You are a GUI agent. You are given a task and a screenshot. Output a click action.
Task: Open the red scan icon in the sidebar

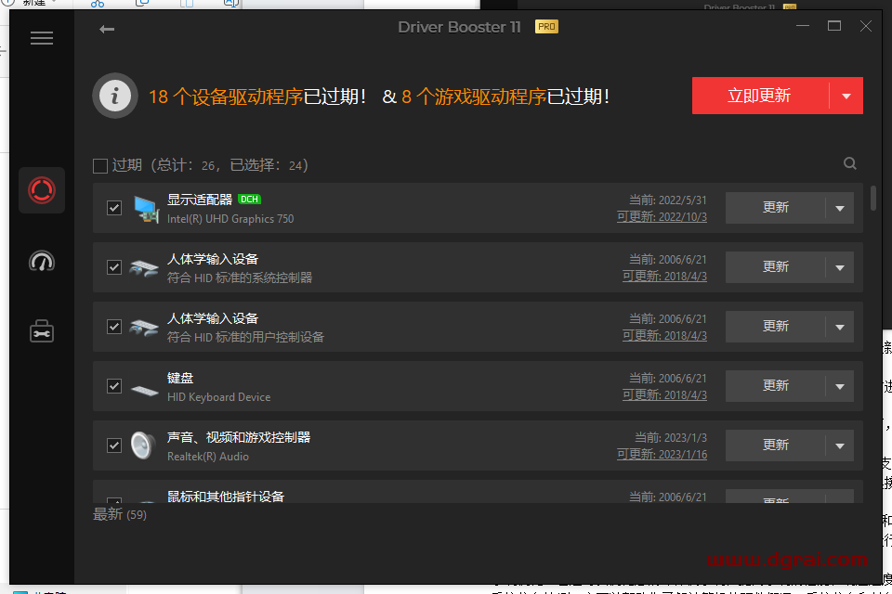coord(42,190)
